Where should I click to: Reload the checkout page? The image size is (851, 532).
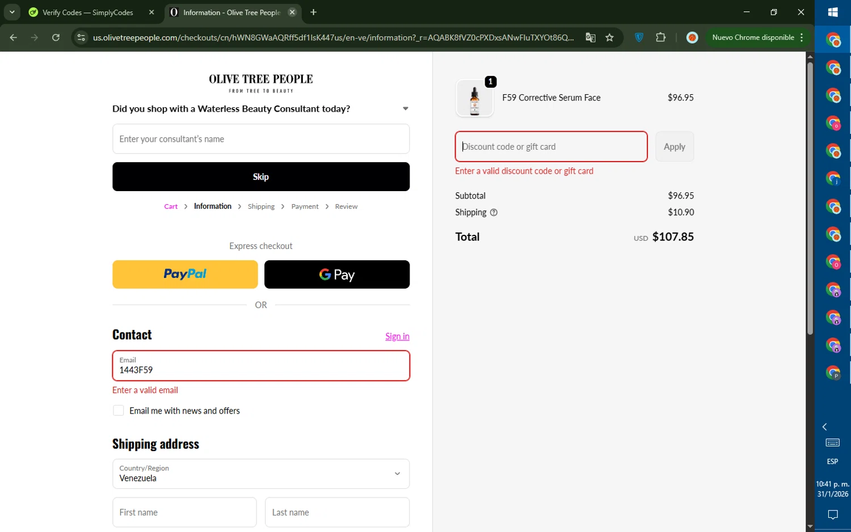click(x=56, y=37)
